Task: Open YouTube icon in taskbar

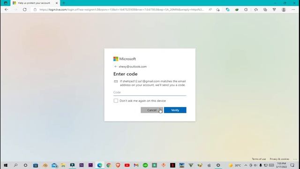Action: pos(127,165)
